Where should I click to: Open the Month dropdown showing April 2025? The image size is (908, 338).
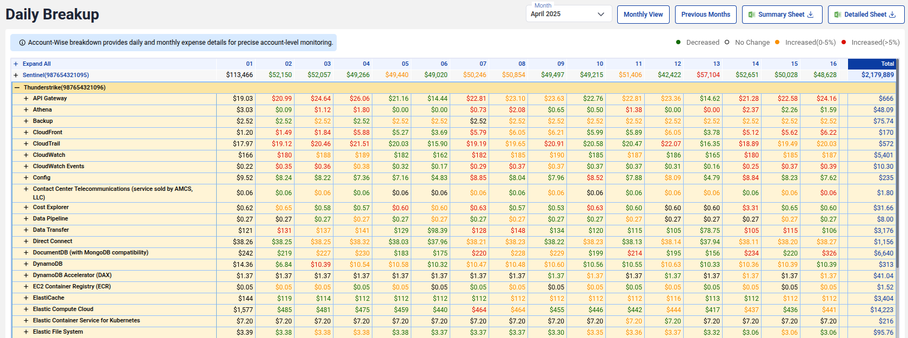pos(568,14)
